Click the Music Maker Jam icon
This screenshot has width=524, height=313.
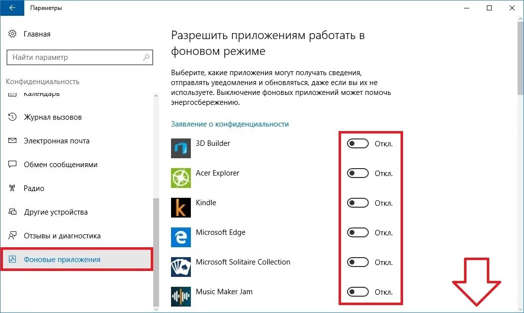pos(181,296)
